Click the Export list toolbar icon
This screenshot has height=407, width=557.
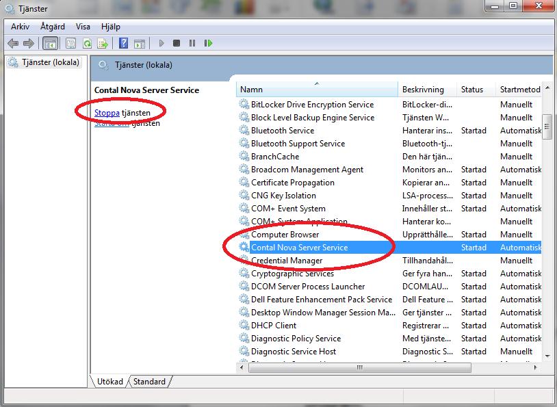[x=103, y=44]
